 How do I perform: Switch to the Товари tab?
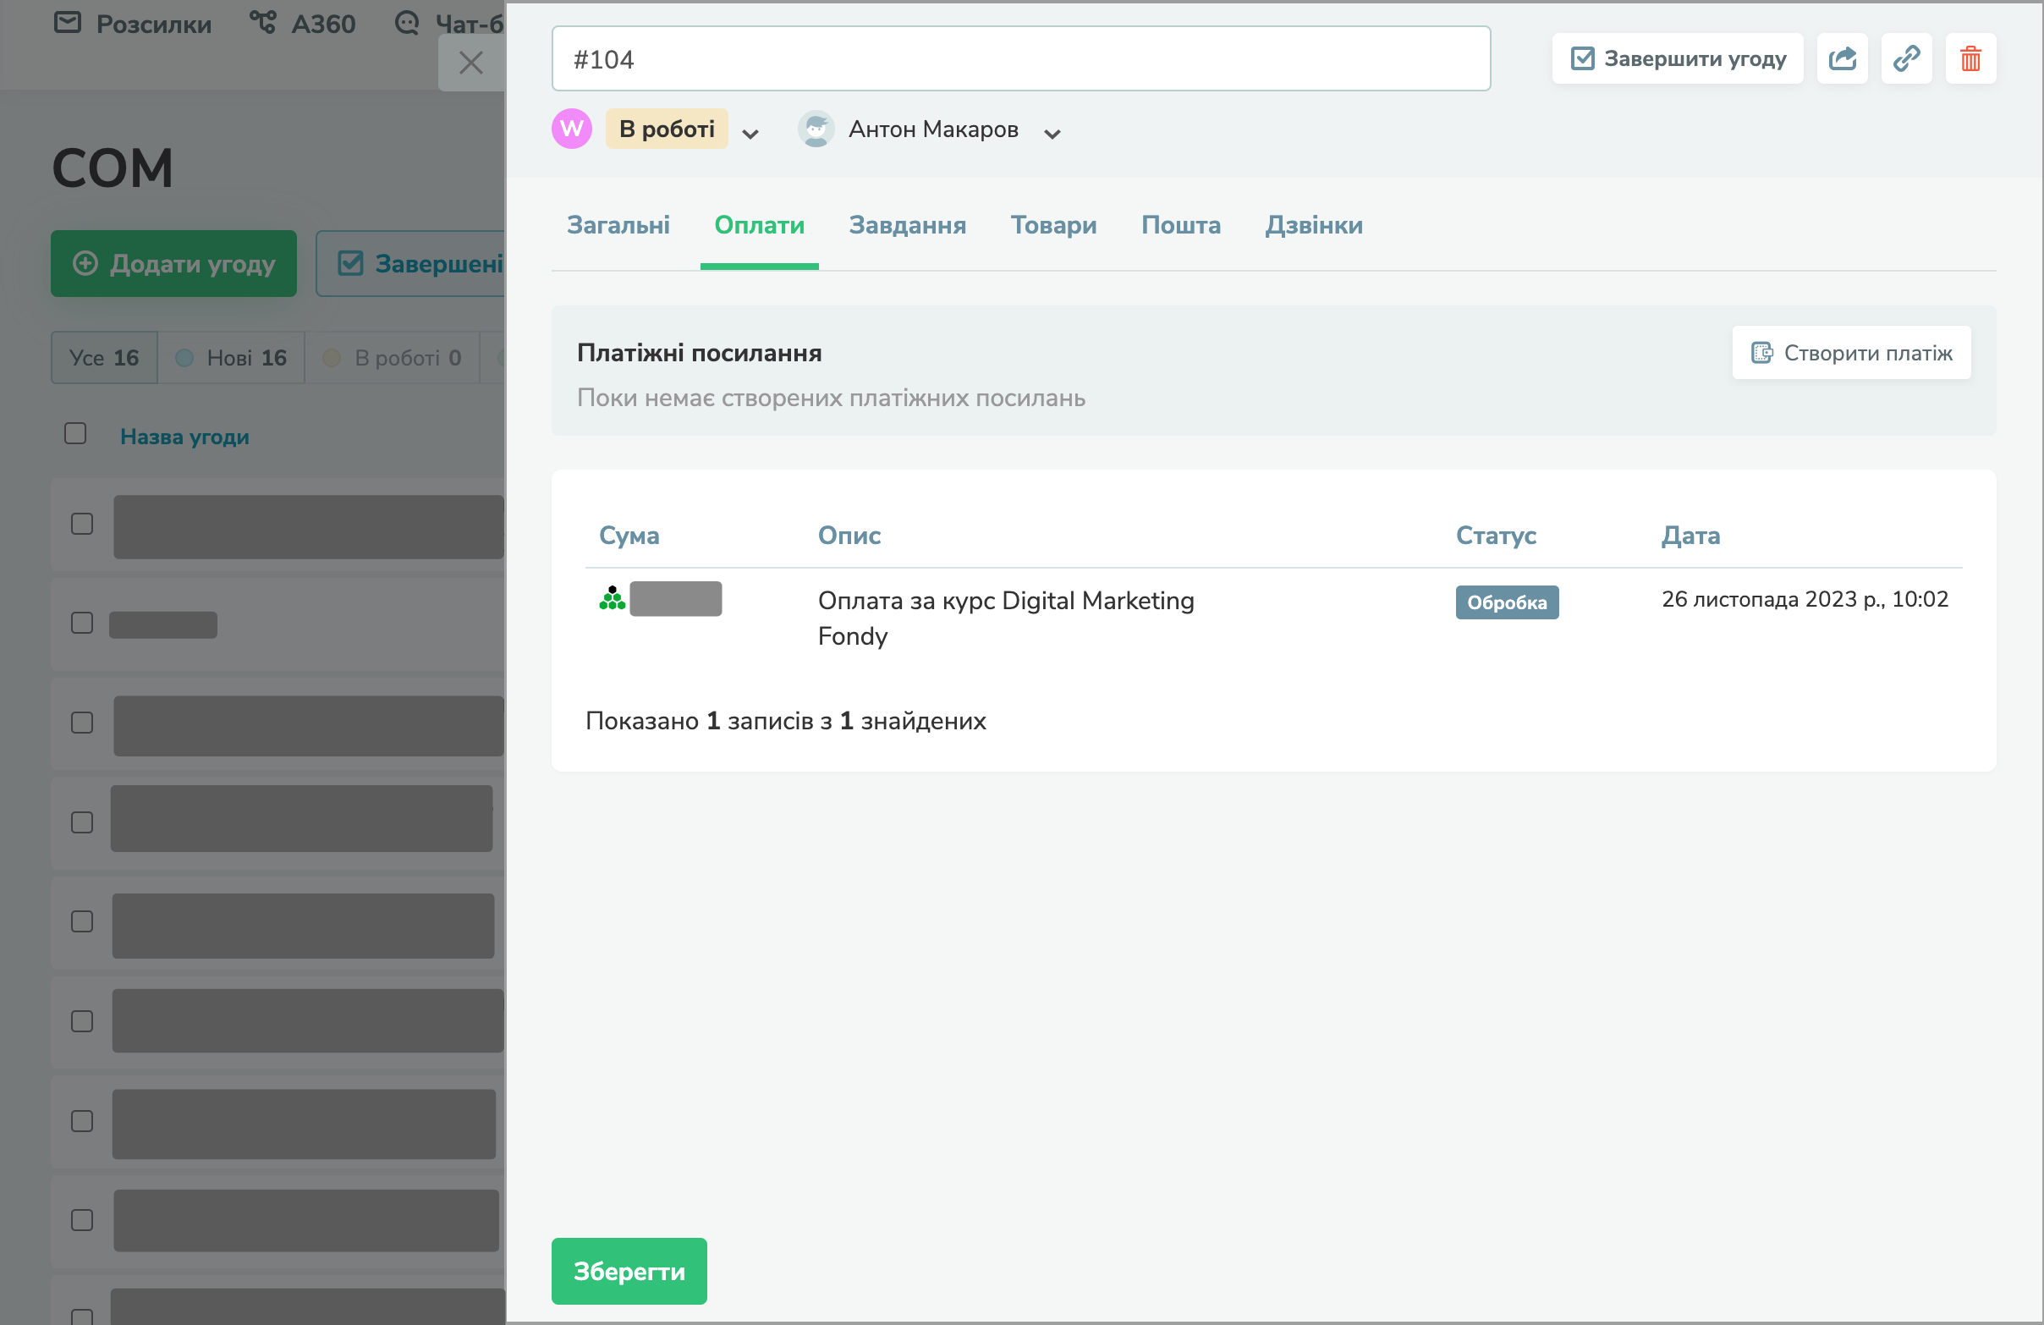pyautogui.click(x=1053, y=225)
